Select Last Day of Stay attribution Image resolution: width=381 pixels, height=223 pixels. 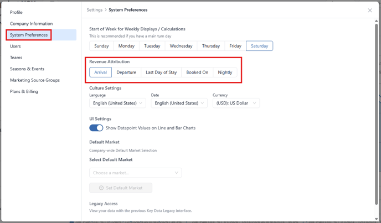coord(161,72)
